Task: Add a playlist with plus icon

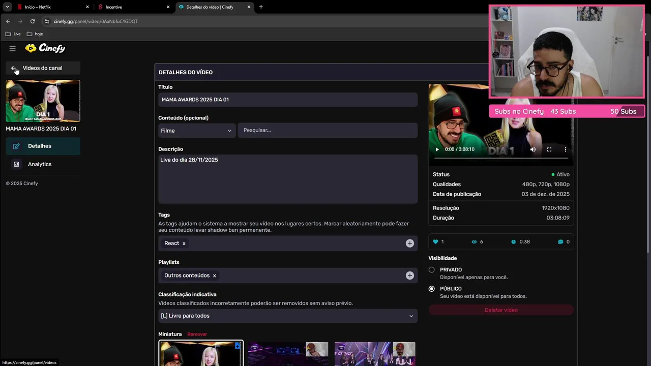Action: (x=410, y=276)
